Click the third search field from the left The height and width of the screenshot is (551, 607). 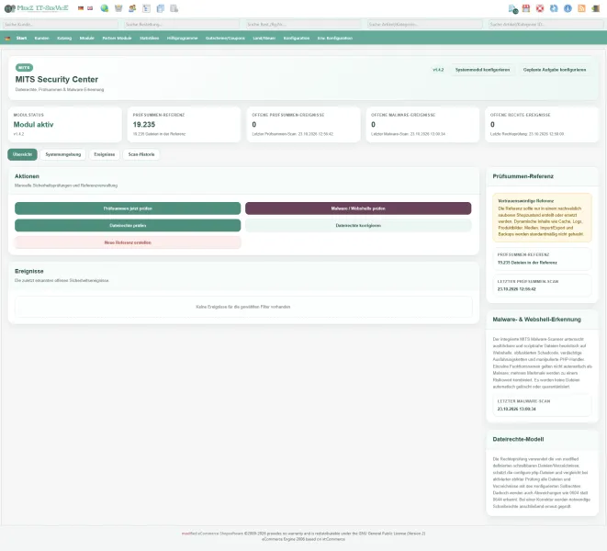point(303,25)
